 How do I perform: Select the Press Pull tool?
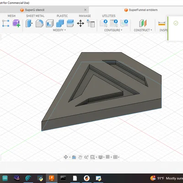(29, 23)
